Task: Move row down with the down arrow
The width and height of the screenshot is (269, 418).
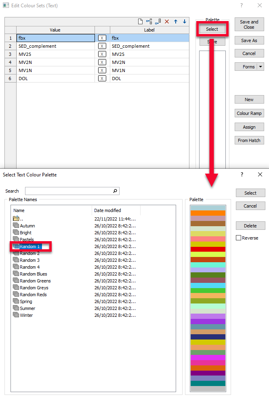Action: [185, 21]
